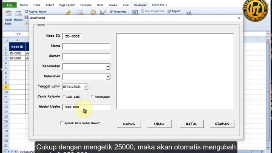Click the Modal Usaha field
The image size is (272, 153).
[86, 107]
